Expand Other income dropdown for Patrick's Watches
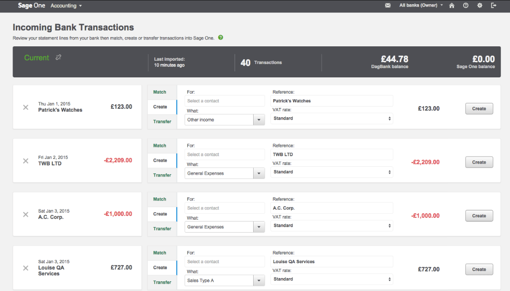Image resolution: width=510 pixels, height=291 pixels. tap(259, 120)
